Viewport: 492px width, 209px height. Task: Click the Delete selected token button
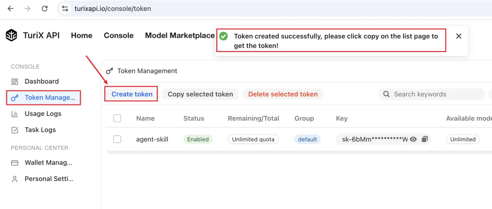click(283, 94)
